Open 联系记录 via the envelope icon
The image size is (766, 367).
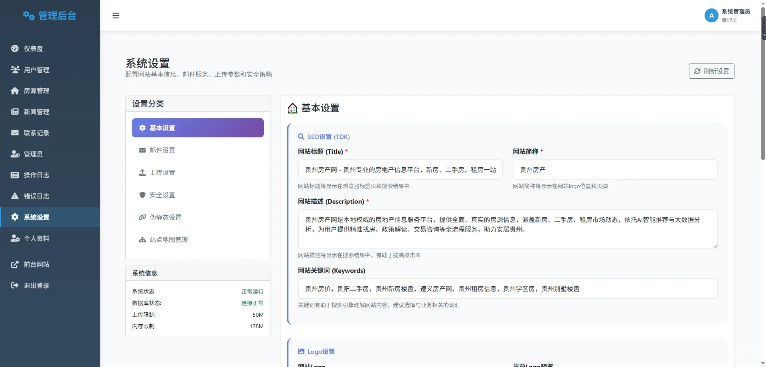point(15,133)
